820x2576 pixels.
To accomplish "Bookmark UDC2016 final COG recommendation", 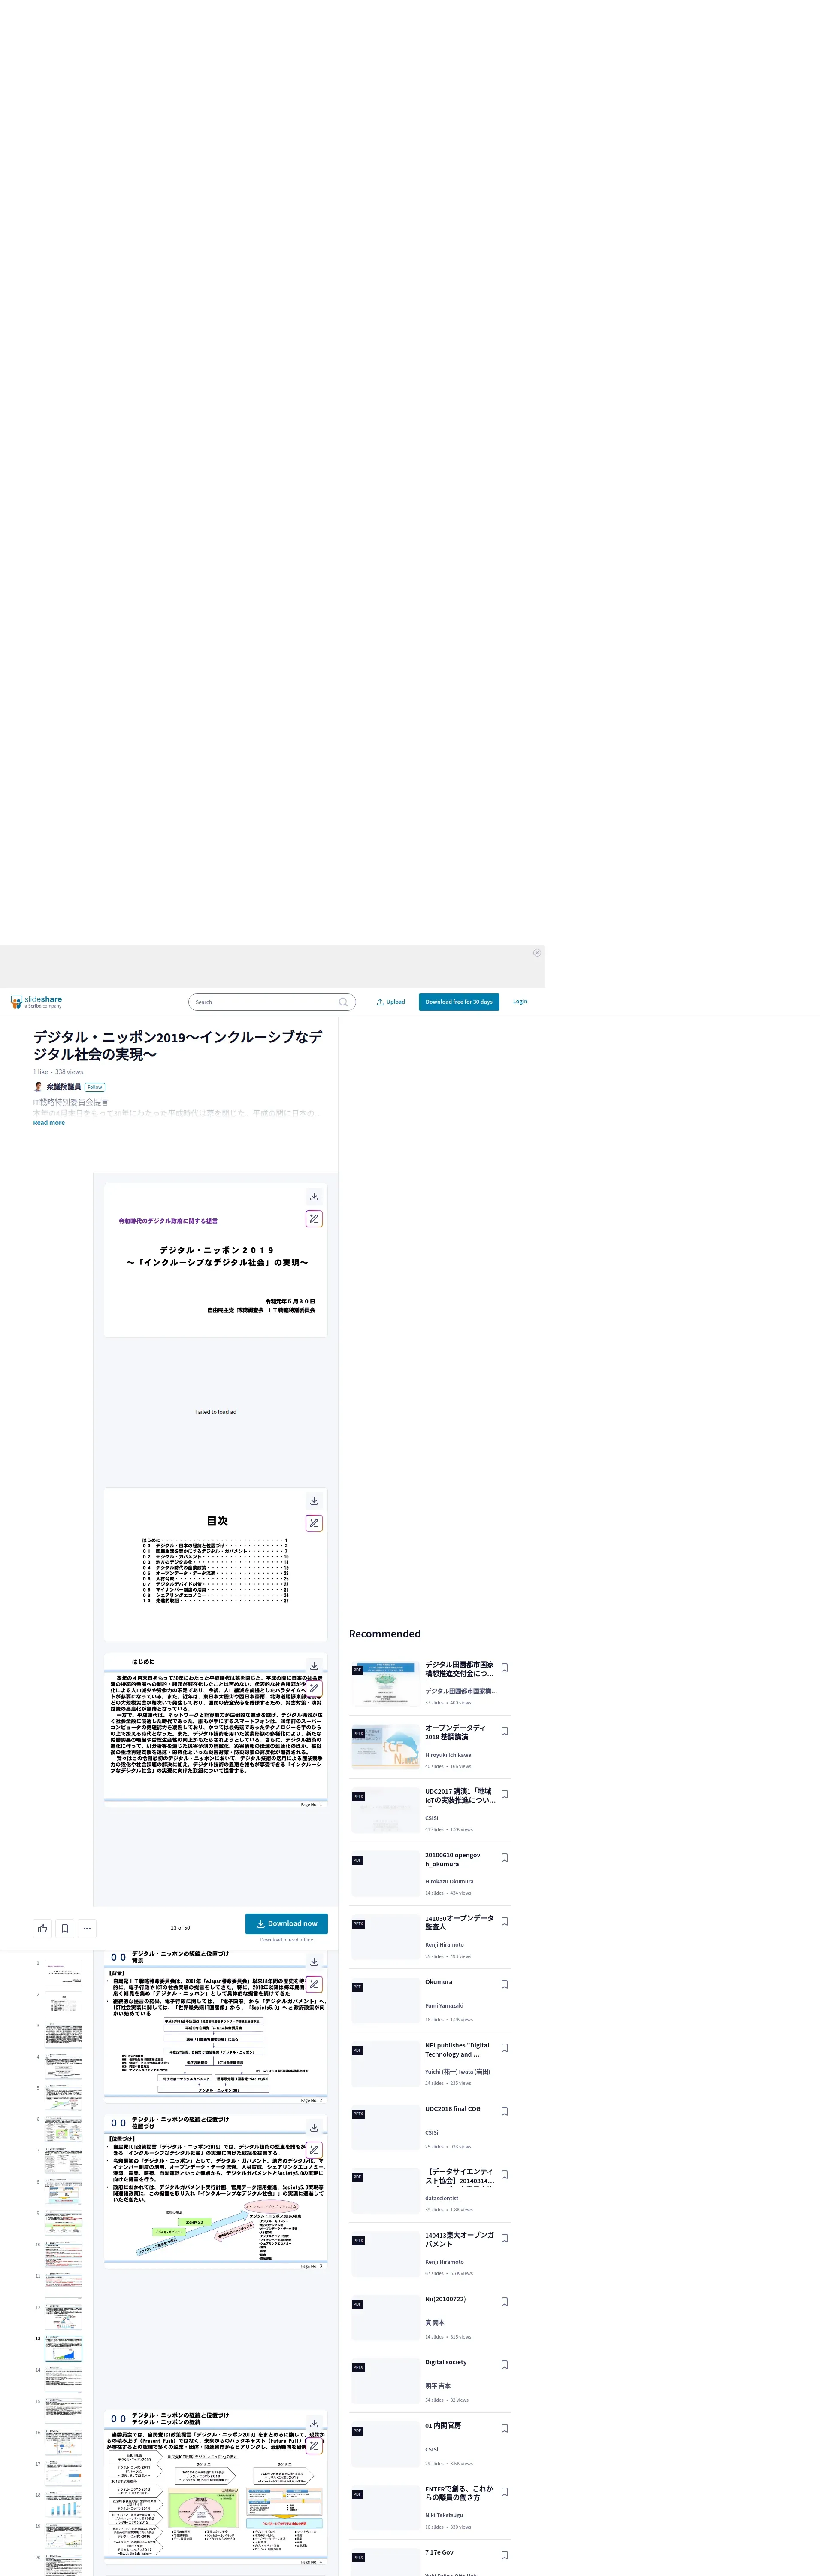I will click(x=505, y=2111).
